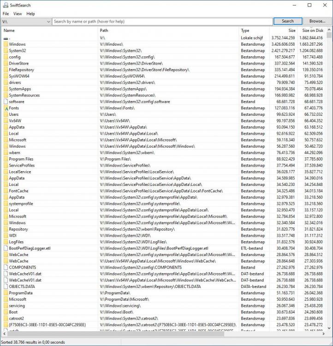
Task: Click the search by name or path field
Action: coord(161,22)
